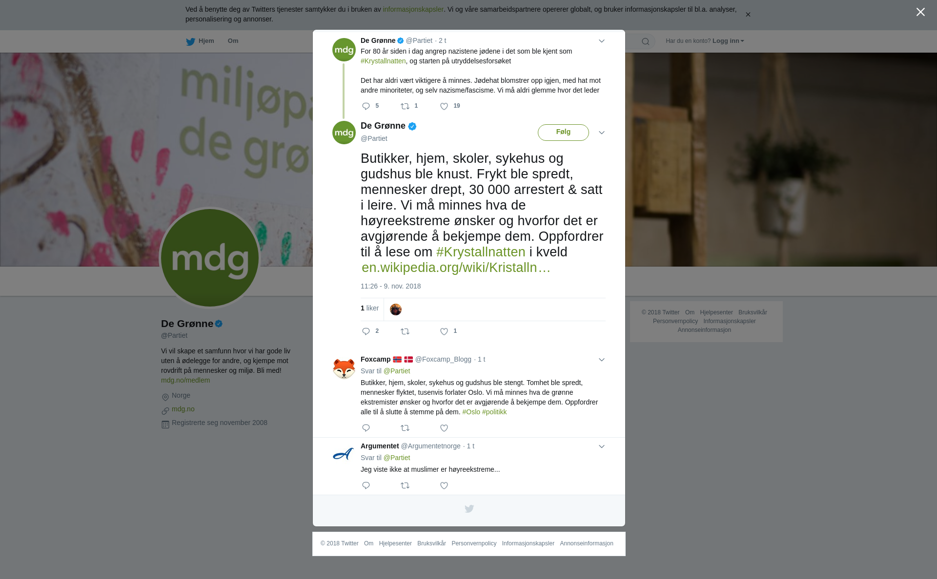Viewport: 937px width, 579px height.
Task: Go to the Hjem tab
Action: (x=200, y=41)
